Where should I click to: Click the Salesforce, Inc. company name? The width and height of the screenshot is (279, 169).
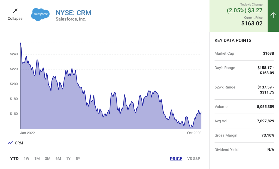click(71, 19)
